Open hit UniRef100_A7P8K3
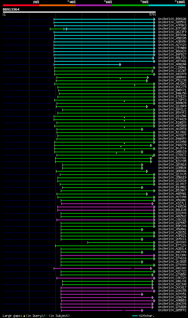 172,26
